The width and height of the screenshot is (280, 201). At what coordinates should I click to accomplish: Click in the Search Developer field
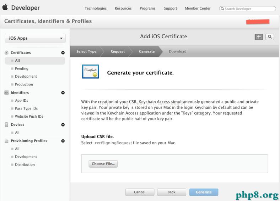tap(248, 9)
